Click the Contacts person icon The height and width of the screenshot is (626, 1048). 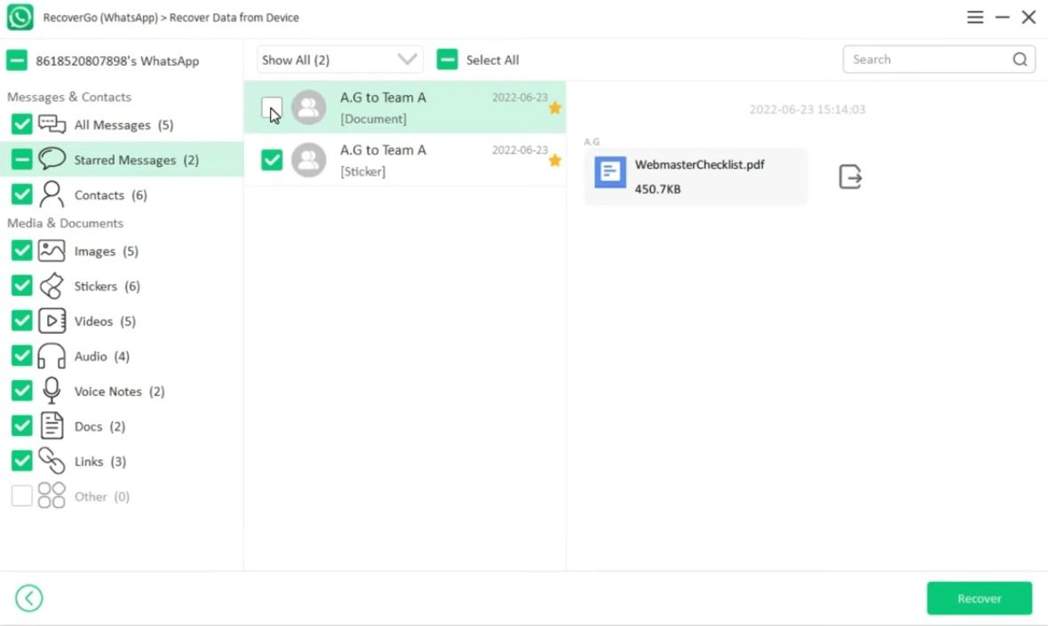pos(52,194)
